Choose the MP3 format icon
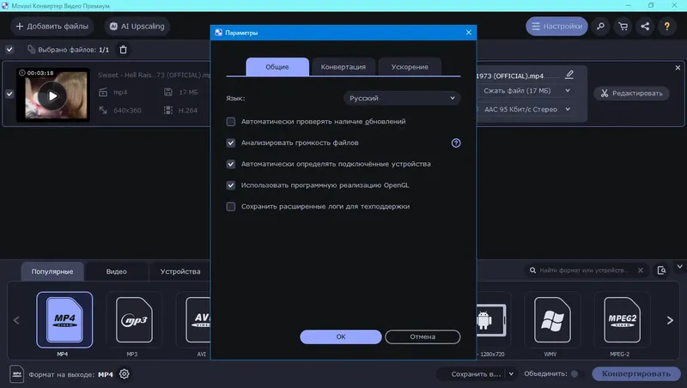This screenshot has height=388, width=687. (x=134, y=319)
